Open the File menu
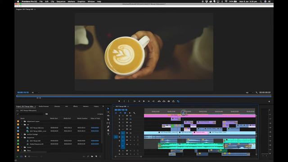The image size is (288, 162). coord(41,1)
